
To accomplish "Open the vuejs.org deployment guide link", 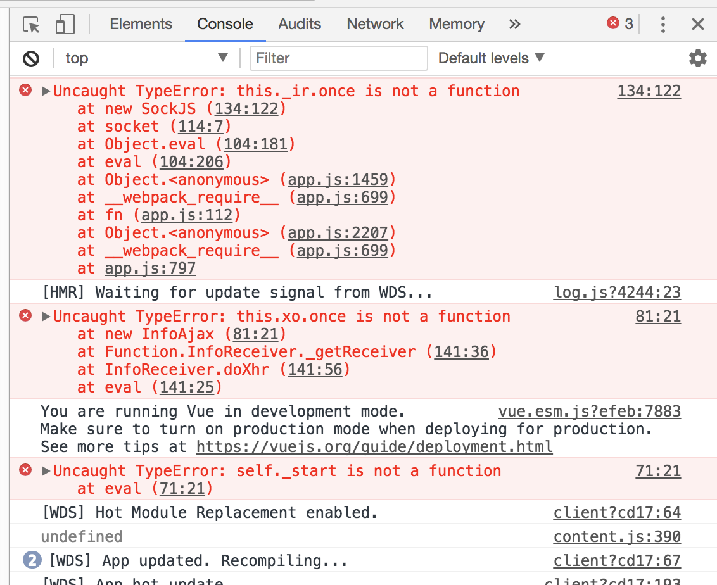I will click(374, 446).
